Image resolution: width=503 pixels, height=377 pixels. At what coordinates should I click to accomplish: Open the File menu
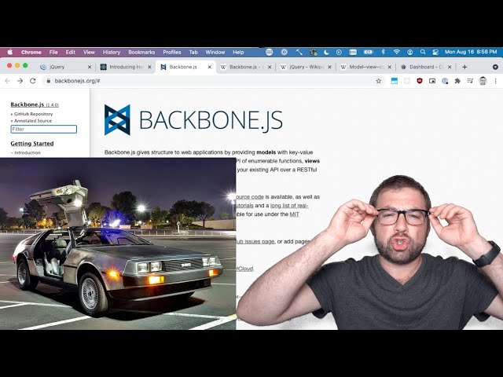(53, 52)
